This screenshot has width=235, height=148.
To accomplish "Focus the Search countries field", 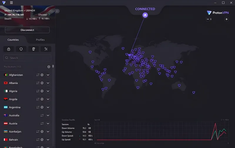I will point(27,58).
